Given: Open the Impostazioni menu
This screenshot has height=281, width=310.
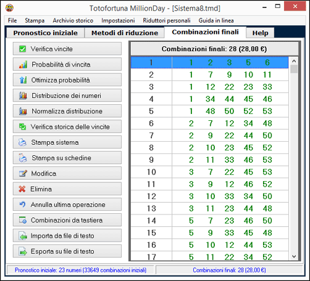Looking at the screenshot, I should click(x=118, y=20).
